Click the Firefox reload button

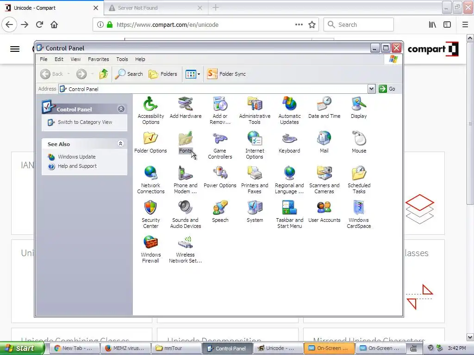click(x=40, y=24)
